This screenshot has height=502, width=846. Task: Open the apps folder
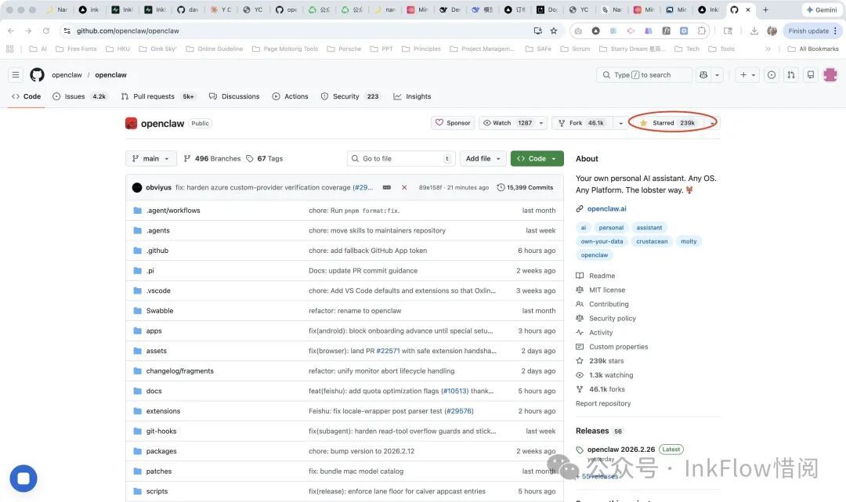tap(154, 330)
